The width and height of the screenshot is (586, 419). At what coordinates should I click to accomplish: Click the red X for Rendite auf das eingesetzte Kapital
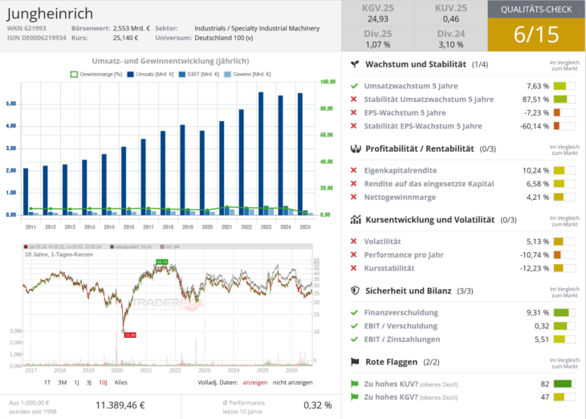coord(353,184)
